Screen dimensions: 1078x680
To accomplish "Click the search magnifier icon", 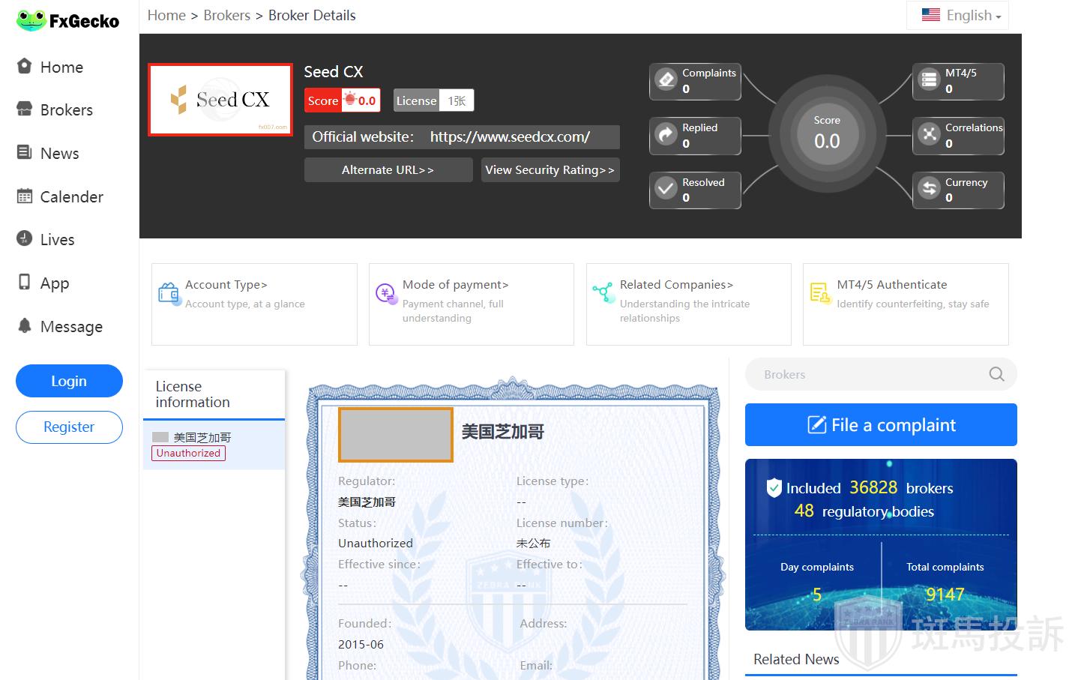I will [996, 374].
